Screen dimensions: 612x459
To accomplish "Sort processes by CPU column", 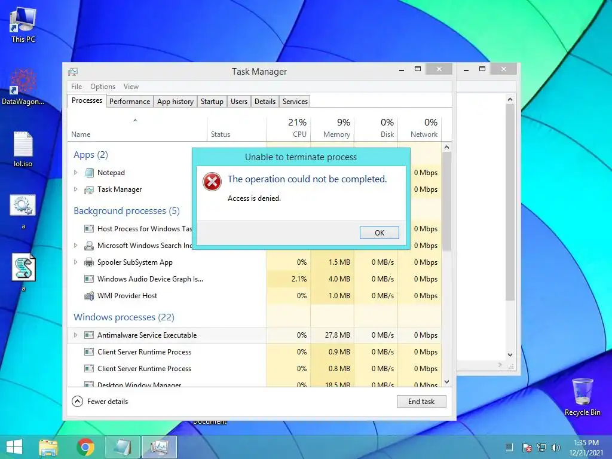I will (x=289, y=128).
